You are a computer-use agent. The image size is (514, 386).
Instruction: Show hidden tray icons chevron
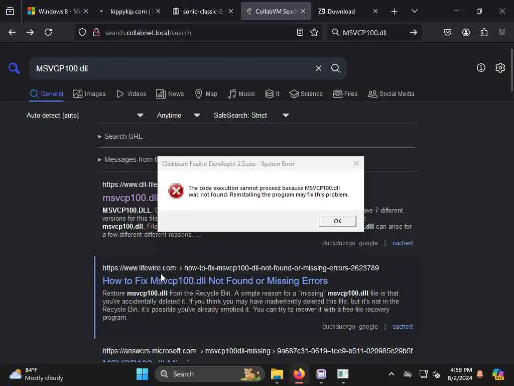(x=392, y=374)
